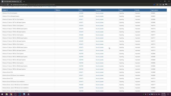
Task: Go back using the browser back arrow
Action: pyautogui.click(x=2, y=5)
